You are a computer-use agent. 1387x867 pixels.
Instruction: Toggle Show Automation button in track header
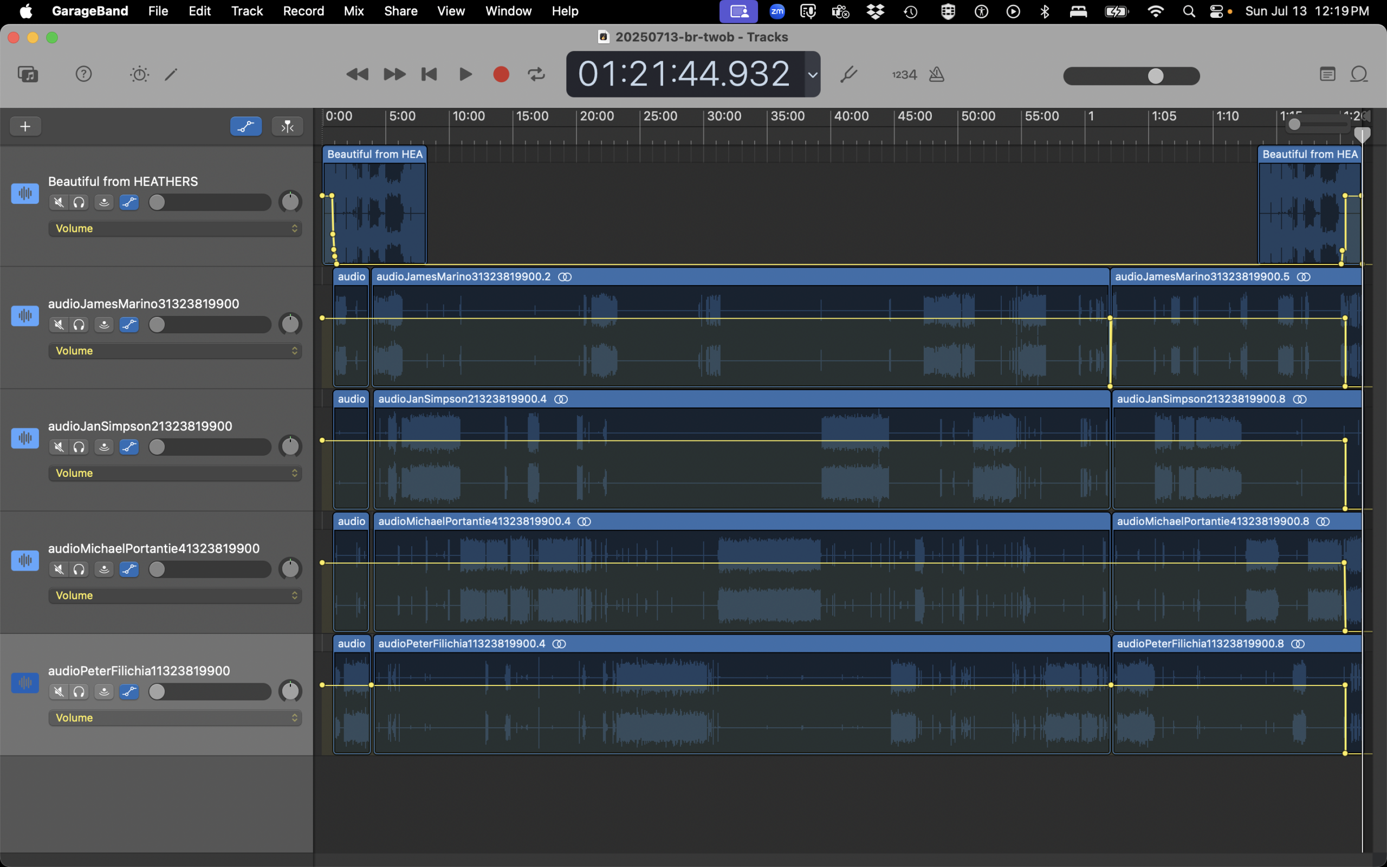(x=246, y=126)
